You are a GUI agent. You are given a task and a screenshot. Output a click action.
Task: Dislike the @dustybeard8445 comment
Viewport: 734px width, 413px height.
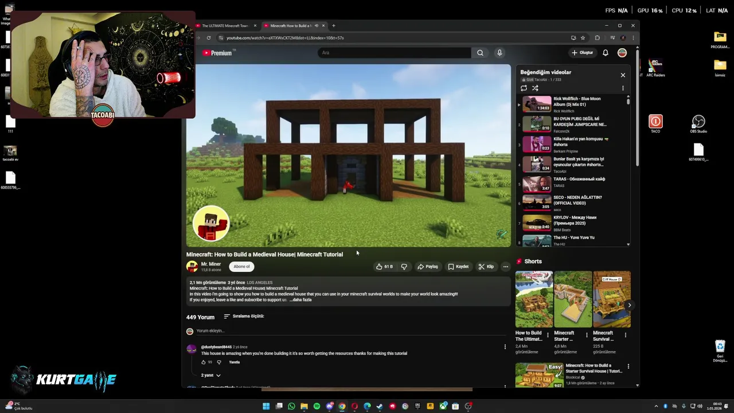218,363
